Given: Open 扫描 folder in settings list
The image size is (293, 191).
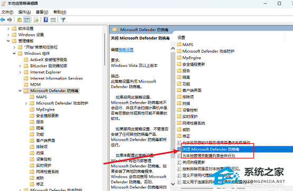Looking at the screenshot, I should 186,103.
